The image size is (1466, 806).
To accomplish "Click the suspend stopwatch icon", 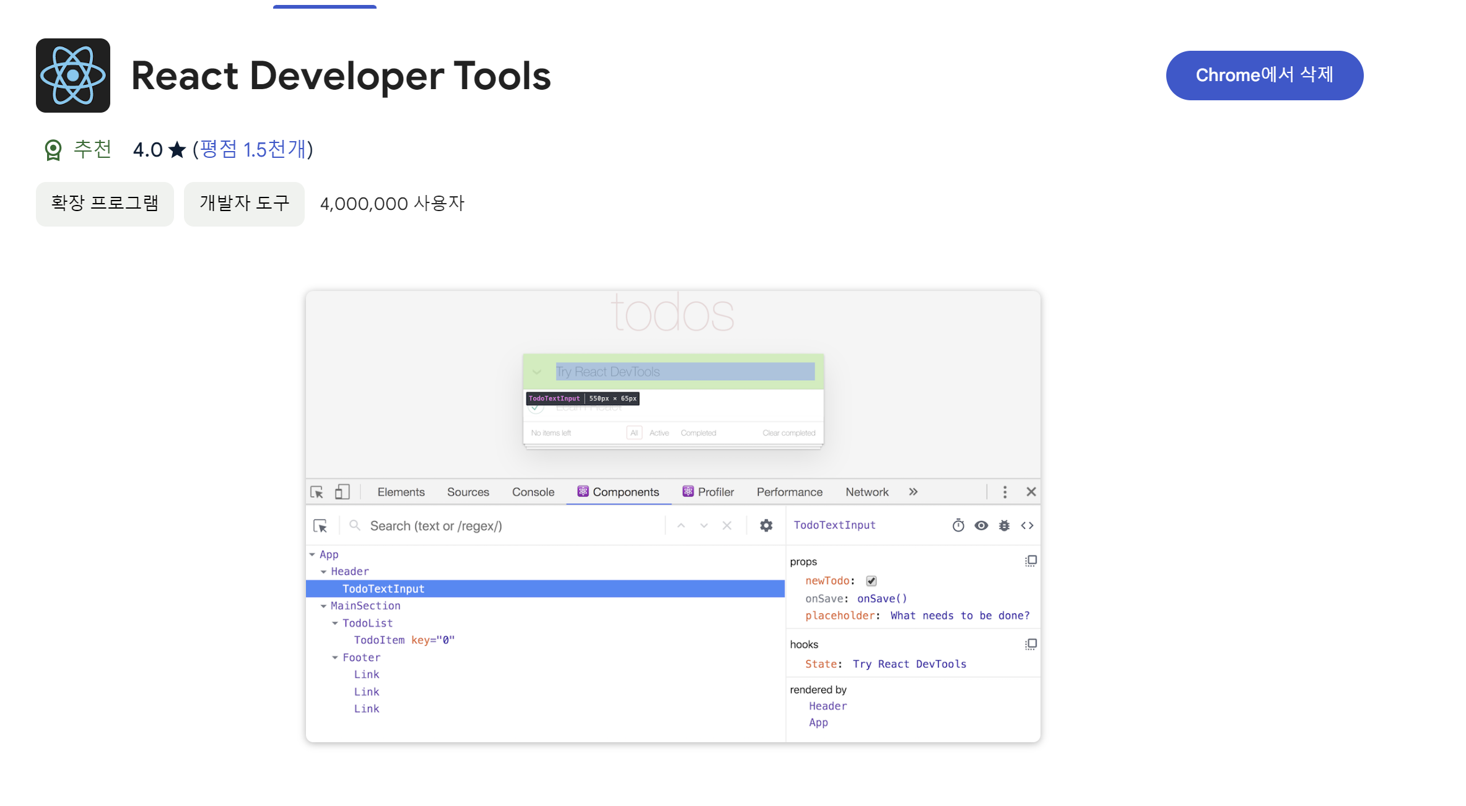I will click(958, 526).
